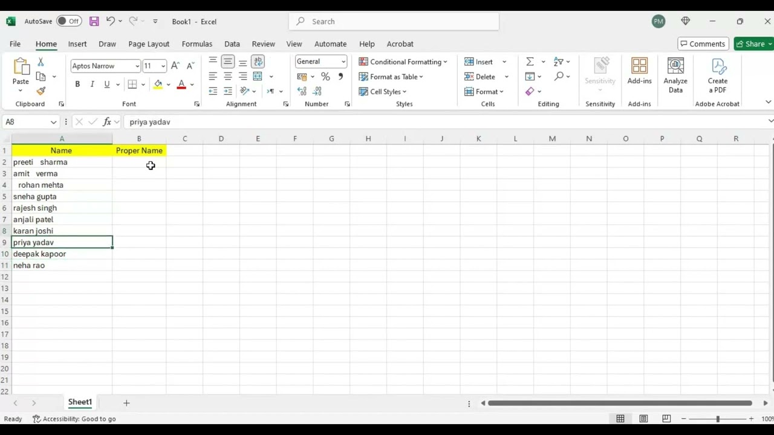Open the font size dropdown

(163, 66)
